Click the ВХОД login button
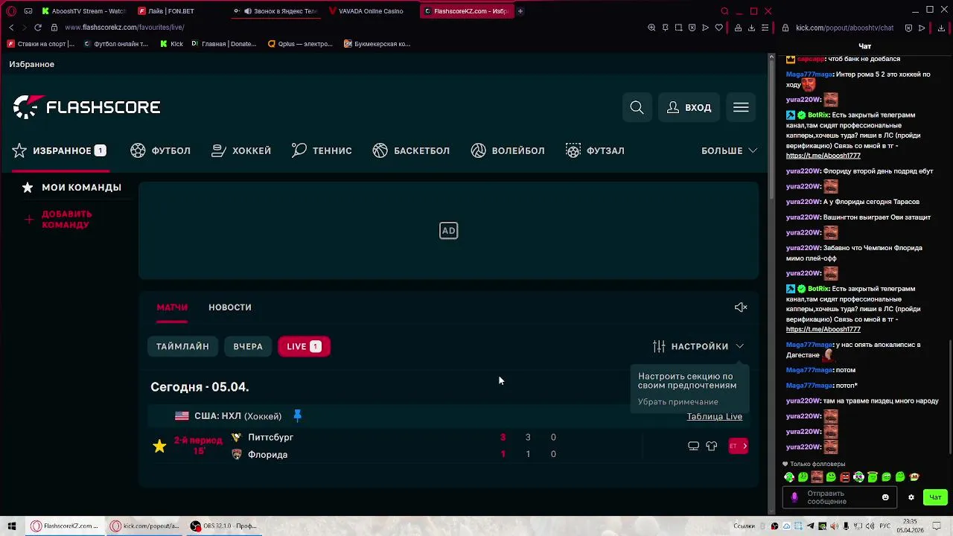 [689, 107]
